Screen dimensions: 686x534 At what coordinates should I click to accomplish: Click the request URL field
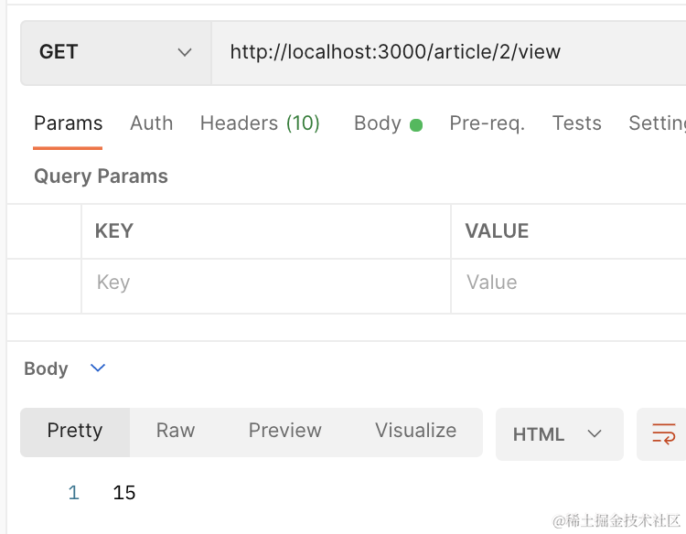coord(448,52)
